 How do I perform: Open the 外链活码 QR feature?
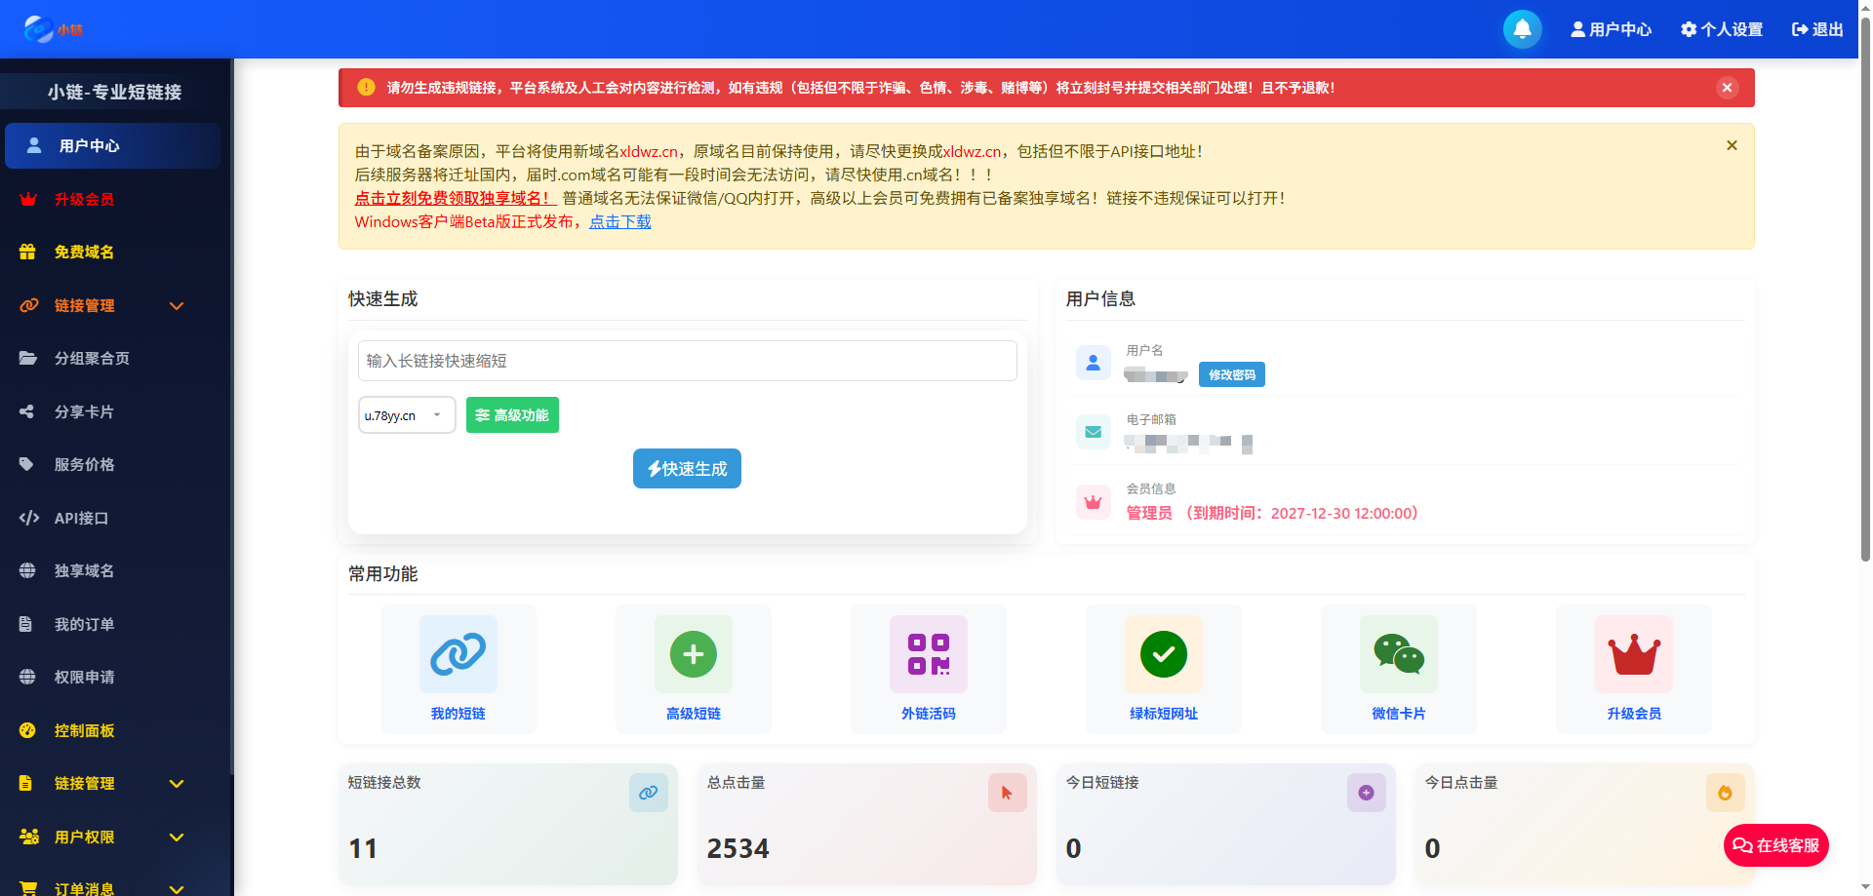928,669
